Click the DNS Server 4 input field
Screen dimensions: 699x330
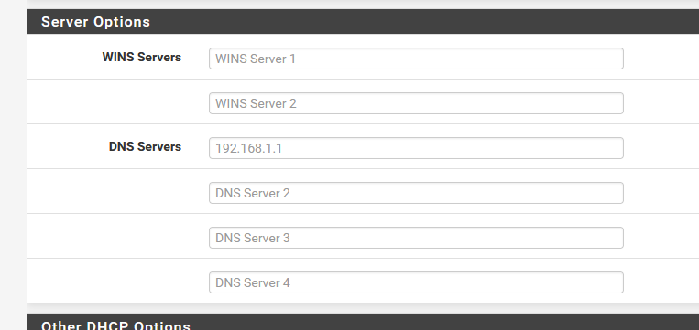416,282
